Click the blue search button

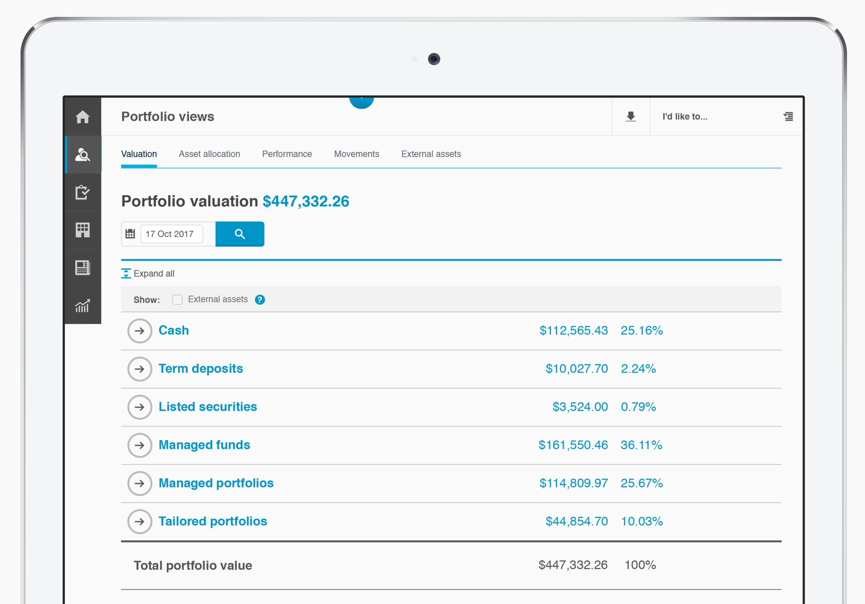point(240,234)
